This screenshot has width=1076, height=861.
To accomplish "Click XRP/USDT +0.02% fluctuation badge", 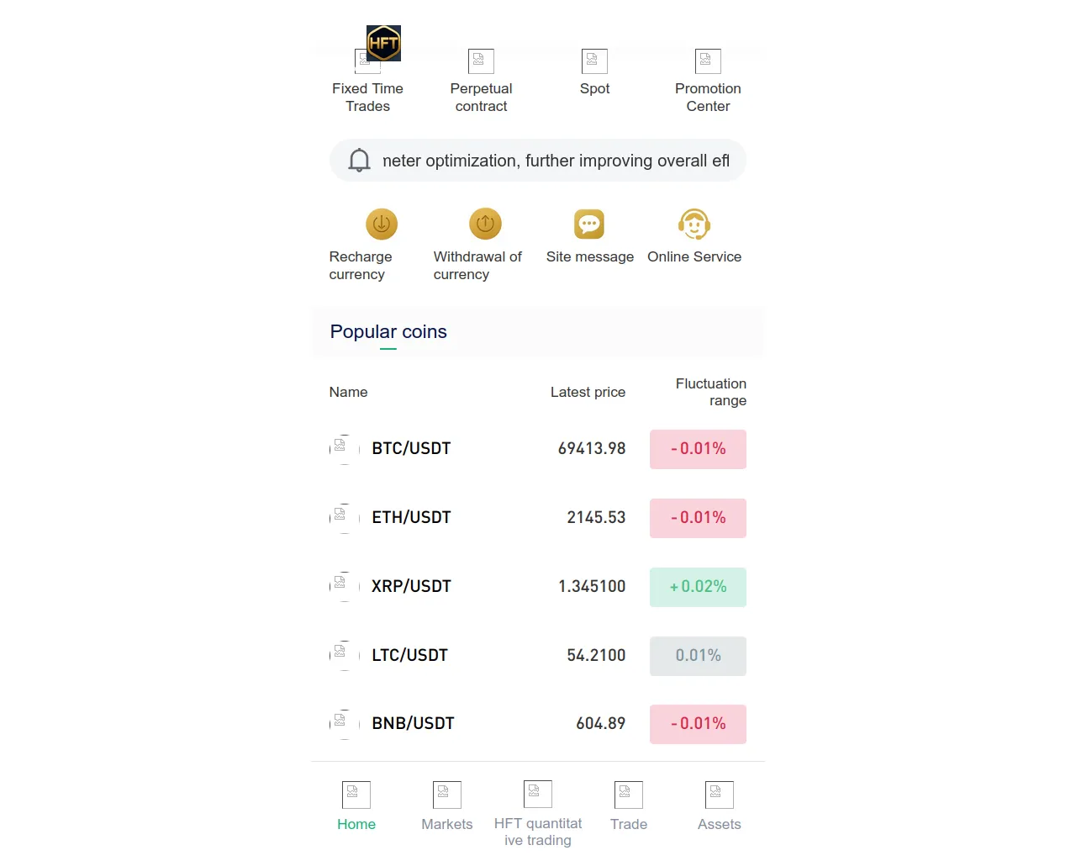I will pos(698,587).
